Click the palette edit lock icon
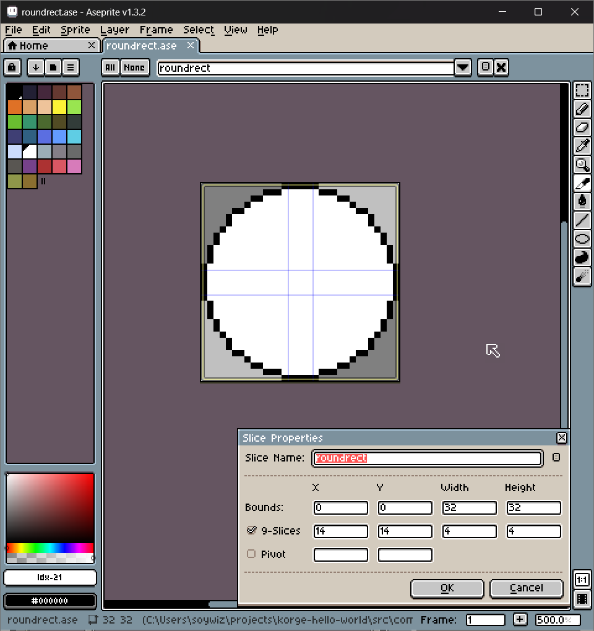 [x=12, y=67]
